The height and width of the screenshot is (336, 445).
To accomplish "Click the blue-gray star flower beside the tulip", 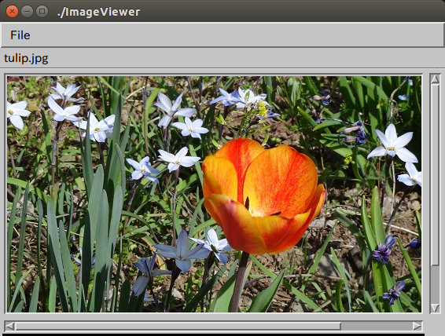I will click(x=182, y=250).
